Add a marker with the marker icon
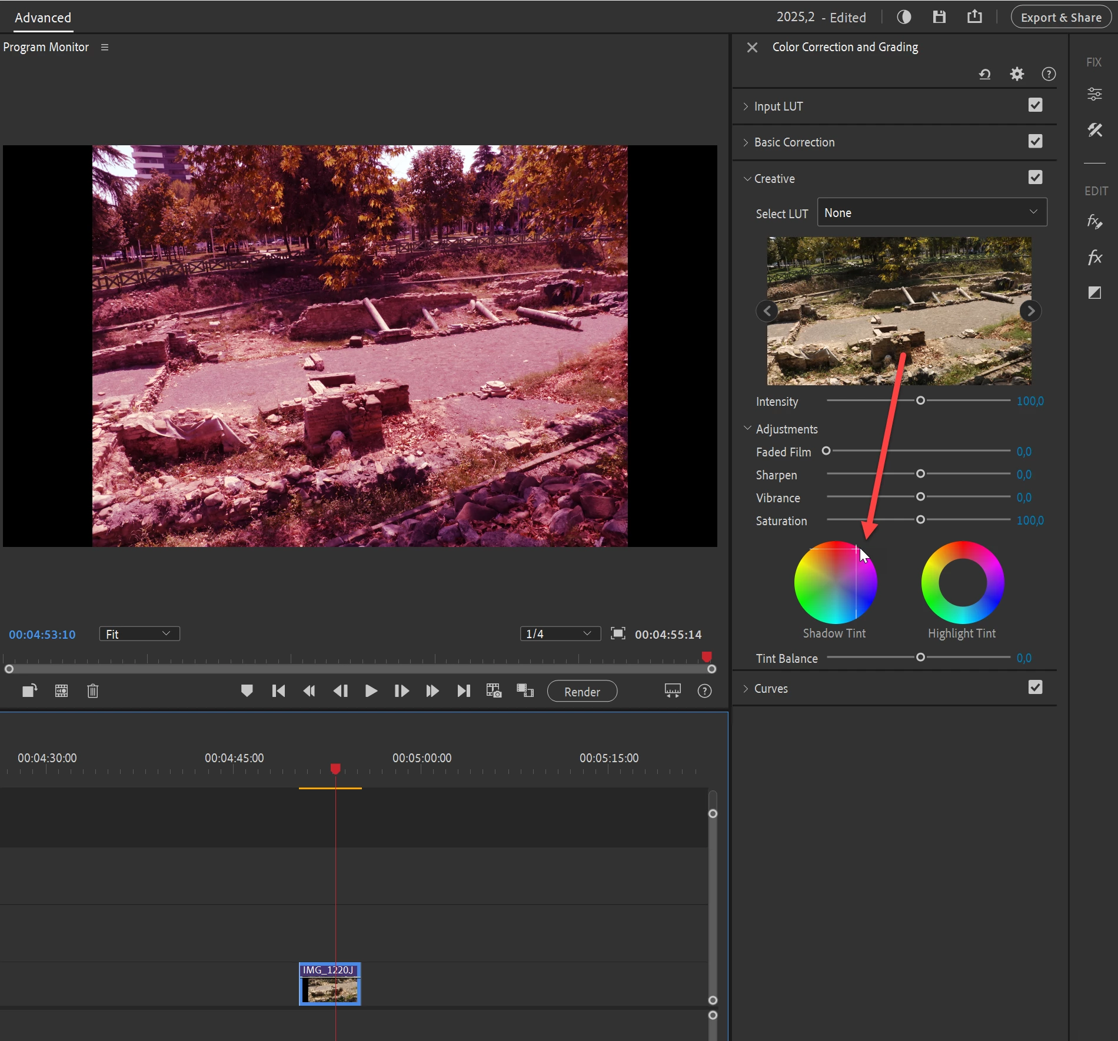 point(247,691)
